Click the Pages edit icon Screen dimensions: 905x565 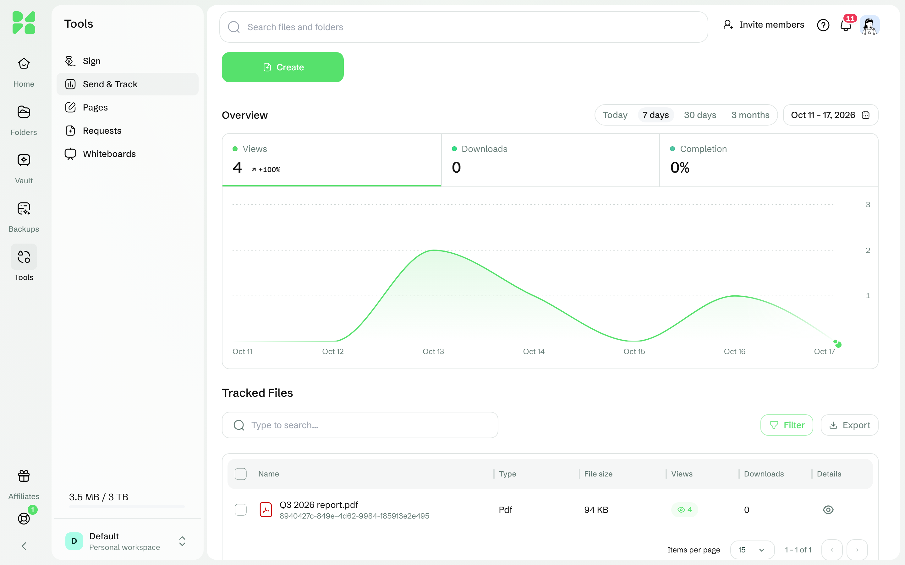click(x=70, y=107)
